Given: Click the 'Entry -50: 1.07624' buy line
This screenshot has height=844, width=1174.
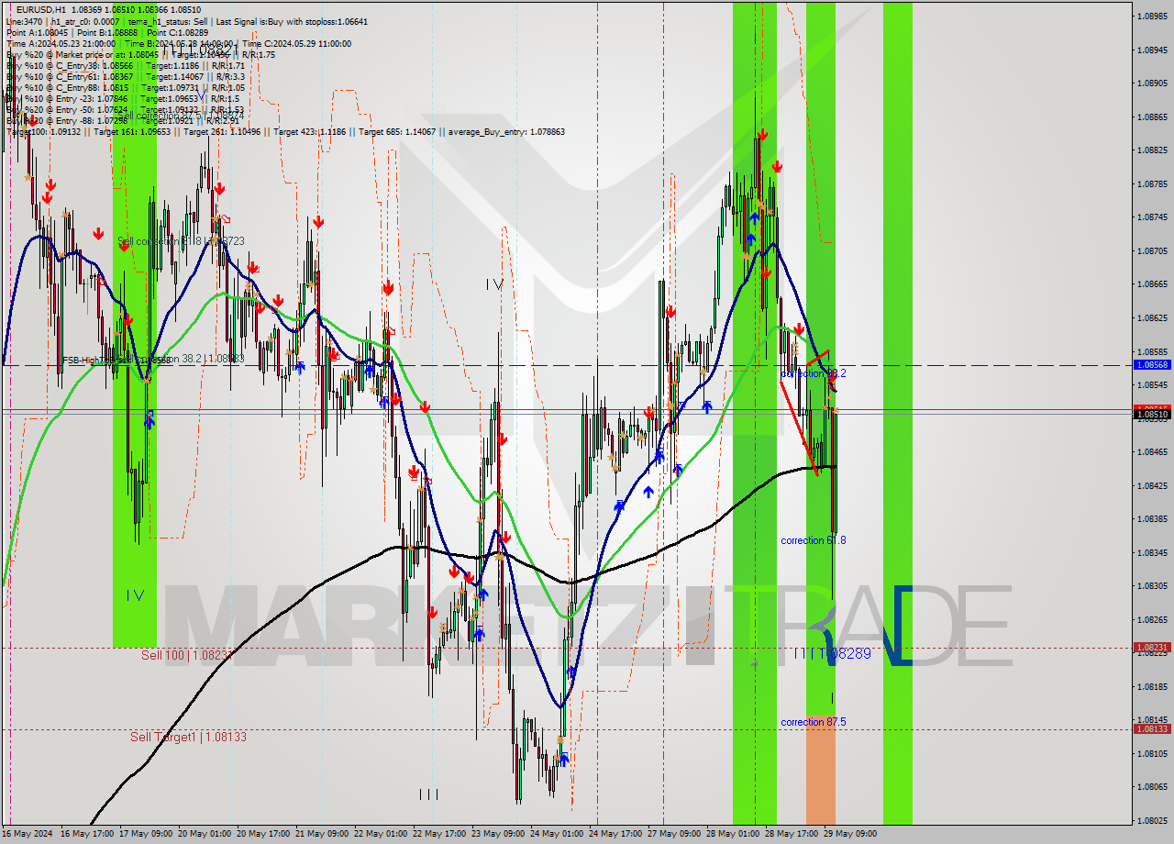Looking at the screenshot, I should coord(125,110).
